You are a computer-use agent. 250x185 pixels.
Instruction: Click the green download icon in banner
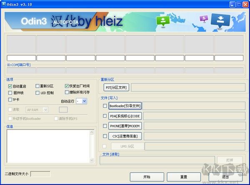point(162,21)
